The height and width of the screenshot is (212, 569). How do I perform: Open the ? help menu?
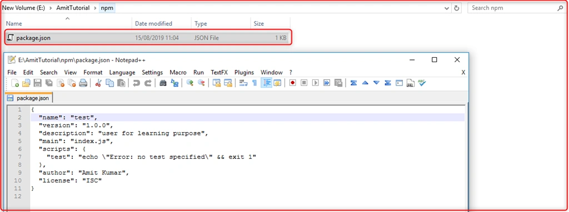(x=291, y=73)
